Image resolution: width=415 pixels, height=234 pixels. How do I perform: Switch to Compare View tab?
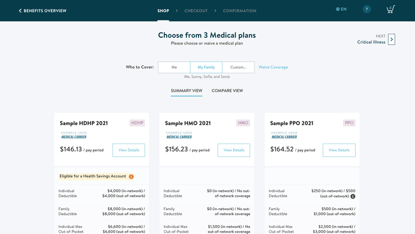pos(227,91)
